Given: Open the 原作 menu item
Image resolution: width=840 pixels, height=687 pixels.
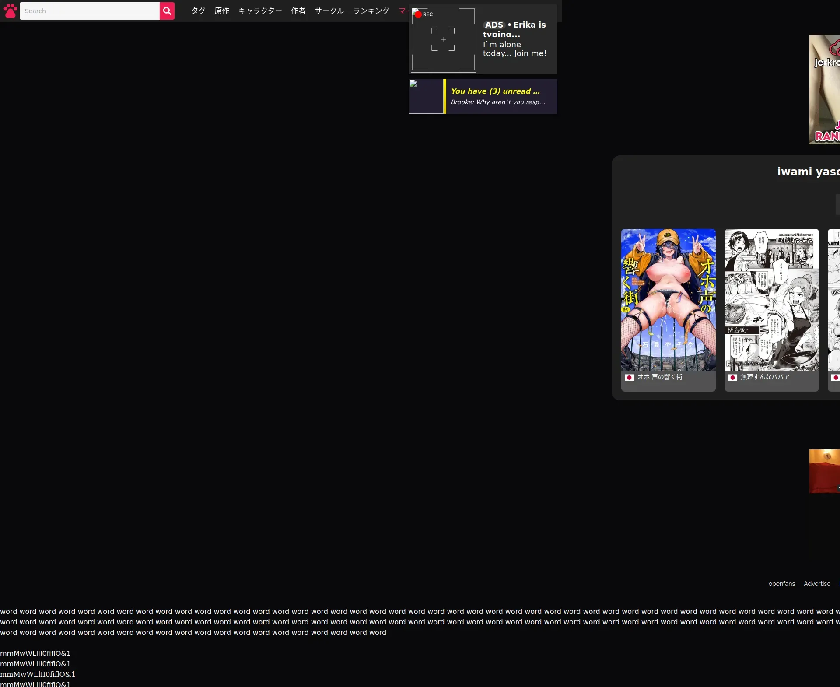Looking at the screenshot, I should point(222,11).
